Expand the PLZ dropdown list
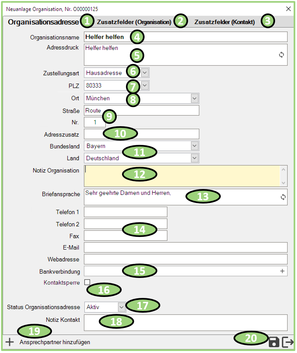Image resolution: width=297 pixels, height=353 pixels. (x=145, y=86)
